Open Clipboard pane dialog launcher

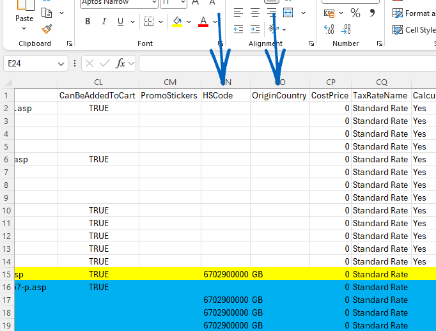(x=70, y=43)
